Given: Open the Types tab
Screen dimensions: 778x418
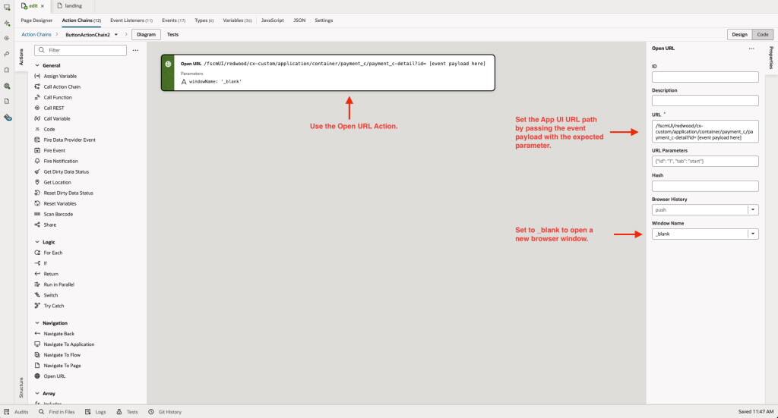Looking at the screenshot, I should (x=204, y=20).
